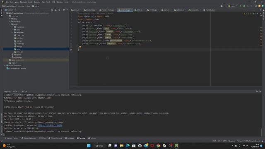This screenshot has height=149, width=265.
Task: Hide the Project panel with minus icon
Action: click(x=67, y=10)
